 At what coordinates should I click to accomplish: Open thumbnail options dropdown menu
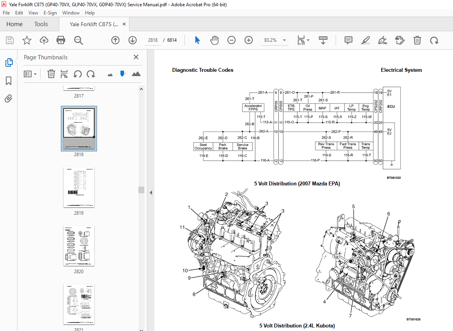coord(30,74)
